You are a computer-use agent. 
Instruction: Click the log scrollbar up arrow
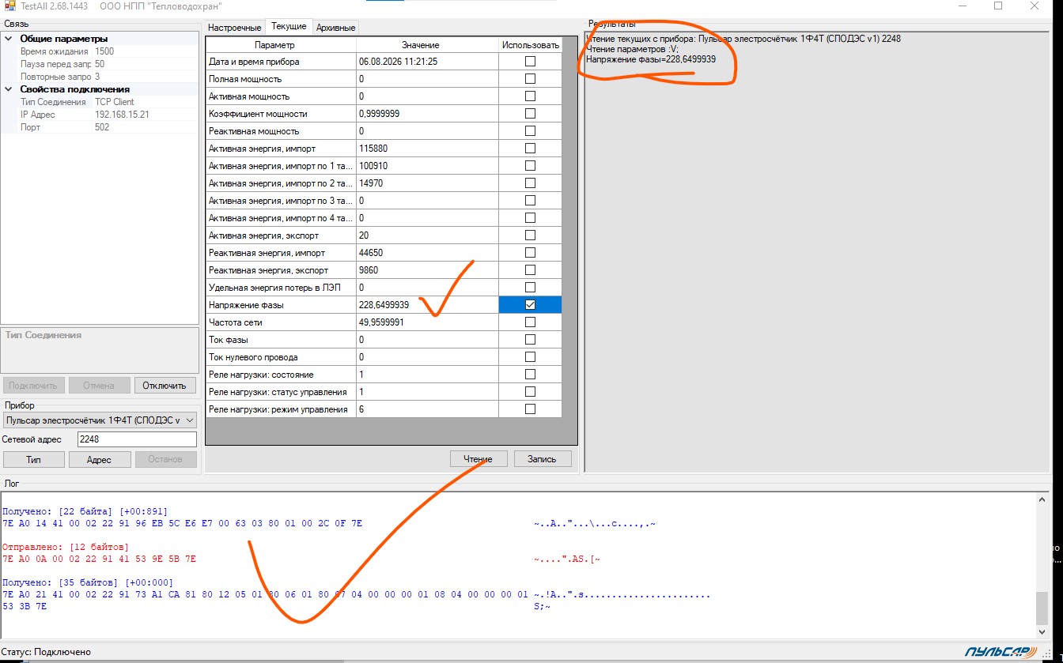pos(1043,499)
